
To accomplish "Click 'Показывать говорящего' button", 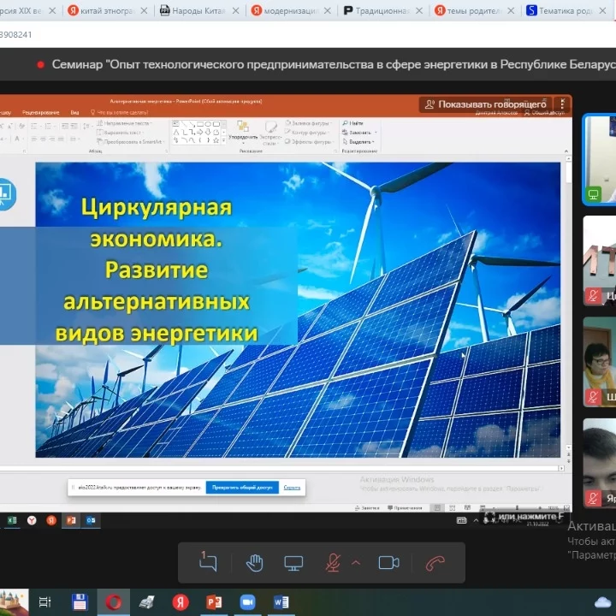I will (484, 104).
